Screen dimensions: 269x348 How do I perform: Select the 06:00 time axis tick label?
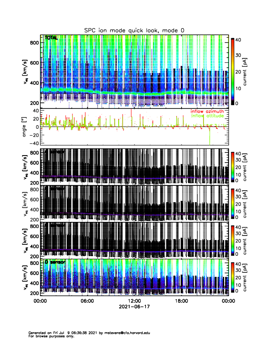point(87,301)
